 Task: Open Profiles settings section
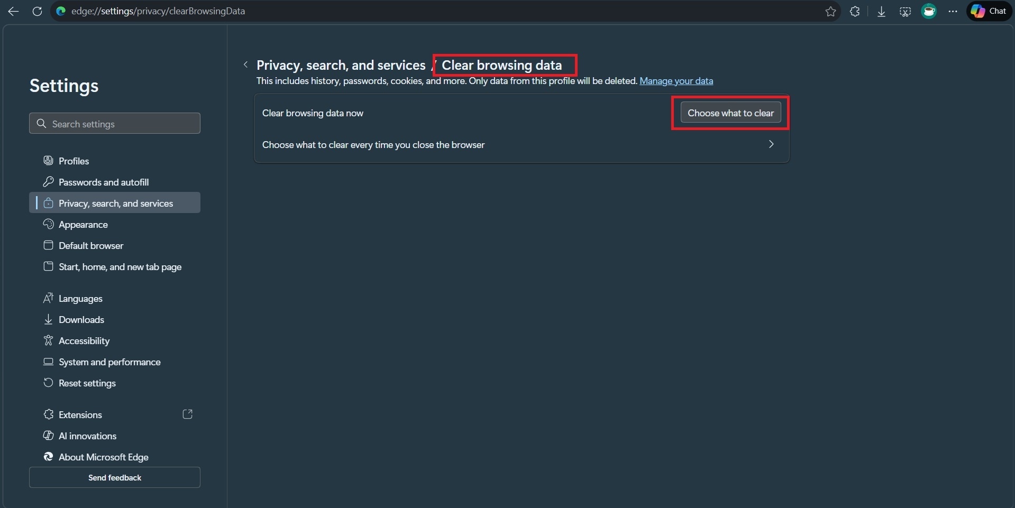(74, 161)
